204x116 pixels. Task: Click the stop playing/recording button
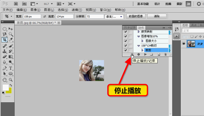[x=132, y=54]
